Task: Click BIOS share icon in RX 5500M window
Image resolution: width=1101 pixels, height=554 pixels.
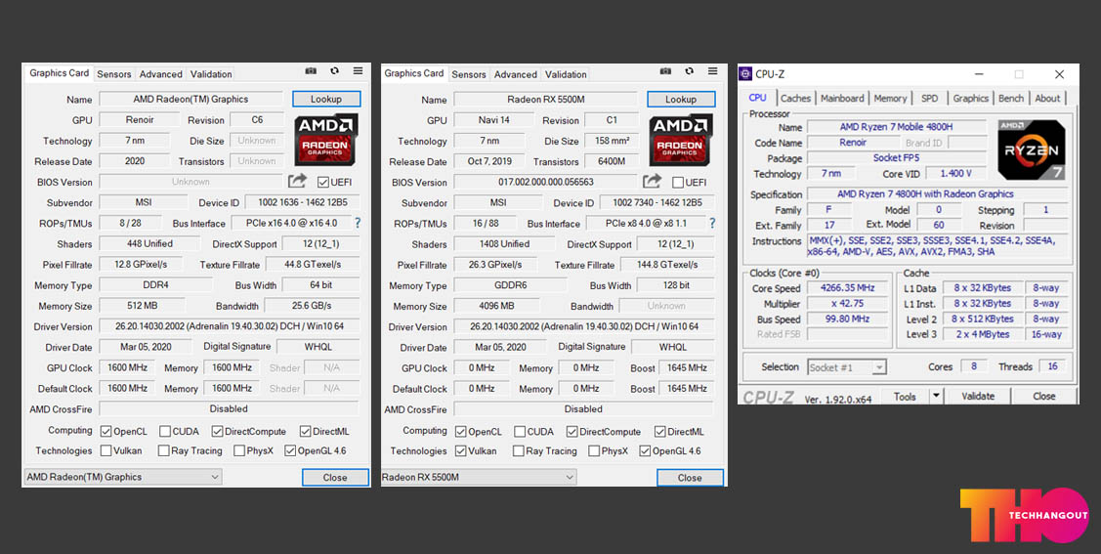Action: point(653,181)
